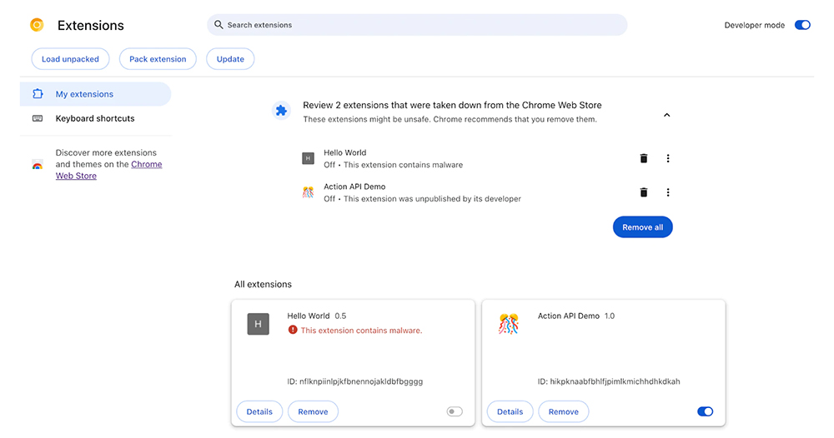Open Details for Action API Demo
Viewport: 834px width, 438px height.
pyautogui.click(x=510, y=411)
